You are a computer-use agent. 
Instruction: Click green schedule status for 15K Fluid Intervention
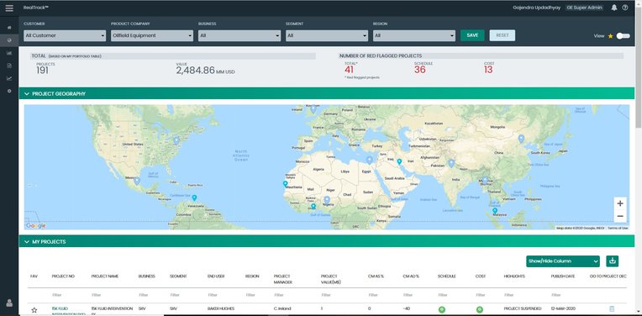pos(442,309)
